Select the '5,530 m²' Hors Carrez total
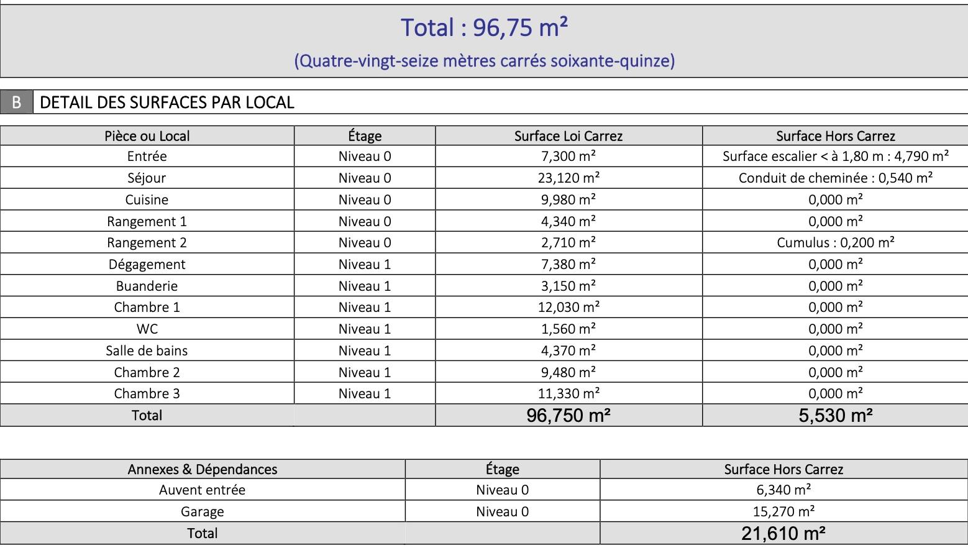968x548 pixels. coord(836,416)
